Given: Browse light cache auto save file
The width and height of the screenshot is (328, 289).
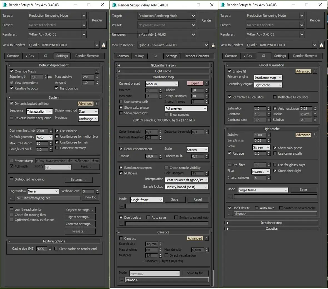Looking at the screenshot, I should (230, 214).
